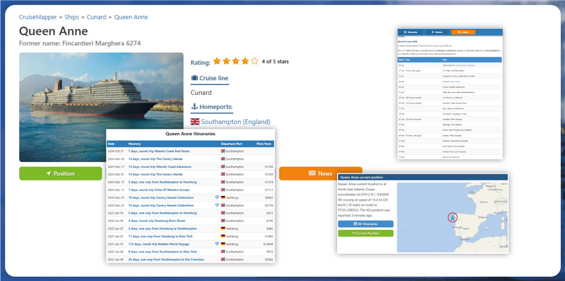565x281 pixels.
Task: Click the green Position button
Action: 60,173
